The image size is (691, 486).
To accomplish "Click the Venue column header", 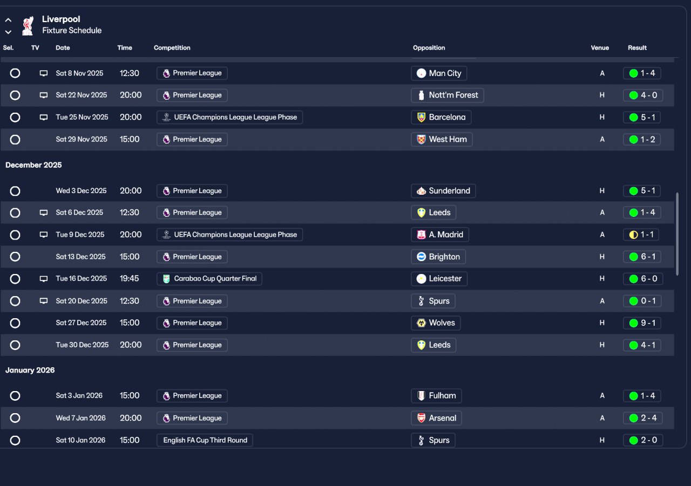I will pyautogui.click(x=600, y=48).
